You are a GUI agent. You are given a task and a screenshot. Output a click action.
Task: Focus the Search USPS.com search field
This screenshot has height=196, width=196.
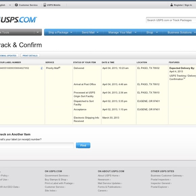tap(171, 20)
